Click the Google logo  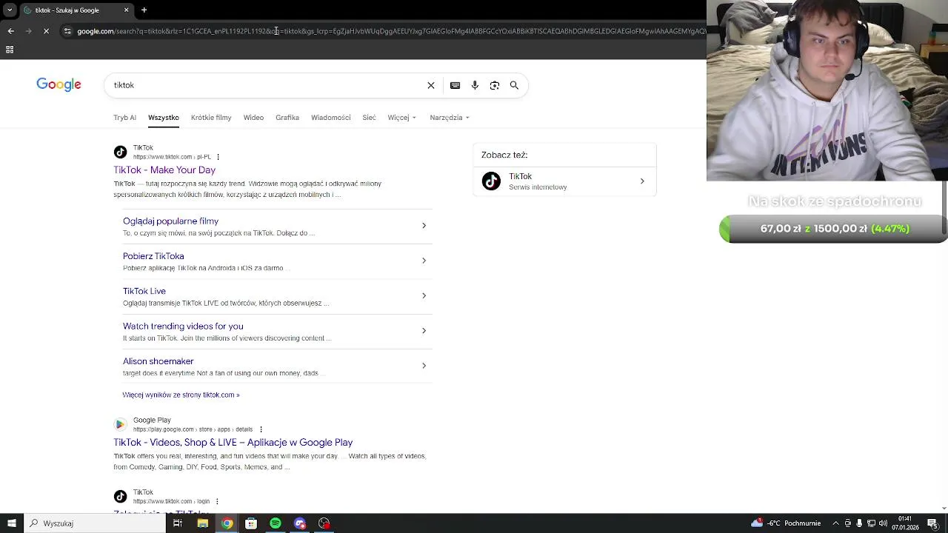tap(59, 84)
